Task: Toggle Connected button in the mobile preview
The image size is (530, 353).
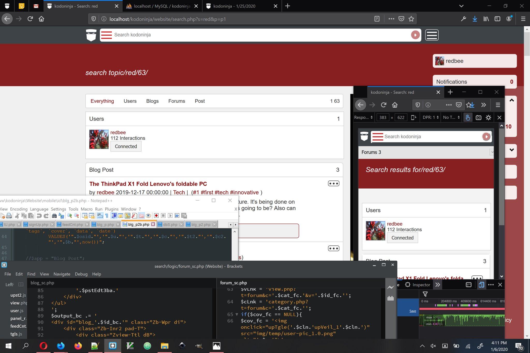Action: pos(402,238)
